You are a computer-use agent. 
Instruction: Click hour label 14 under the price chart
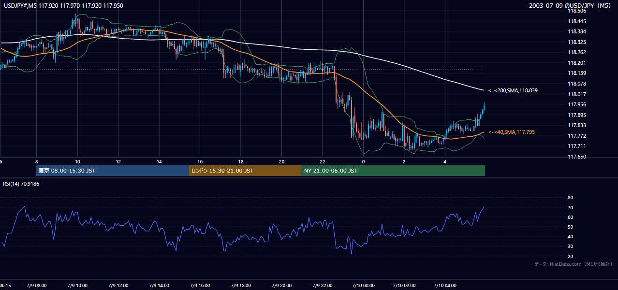pyautogui.click(x=159, y=161)
